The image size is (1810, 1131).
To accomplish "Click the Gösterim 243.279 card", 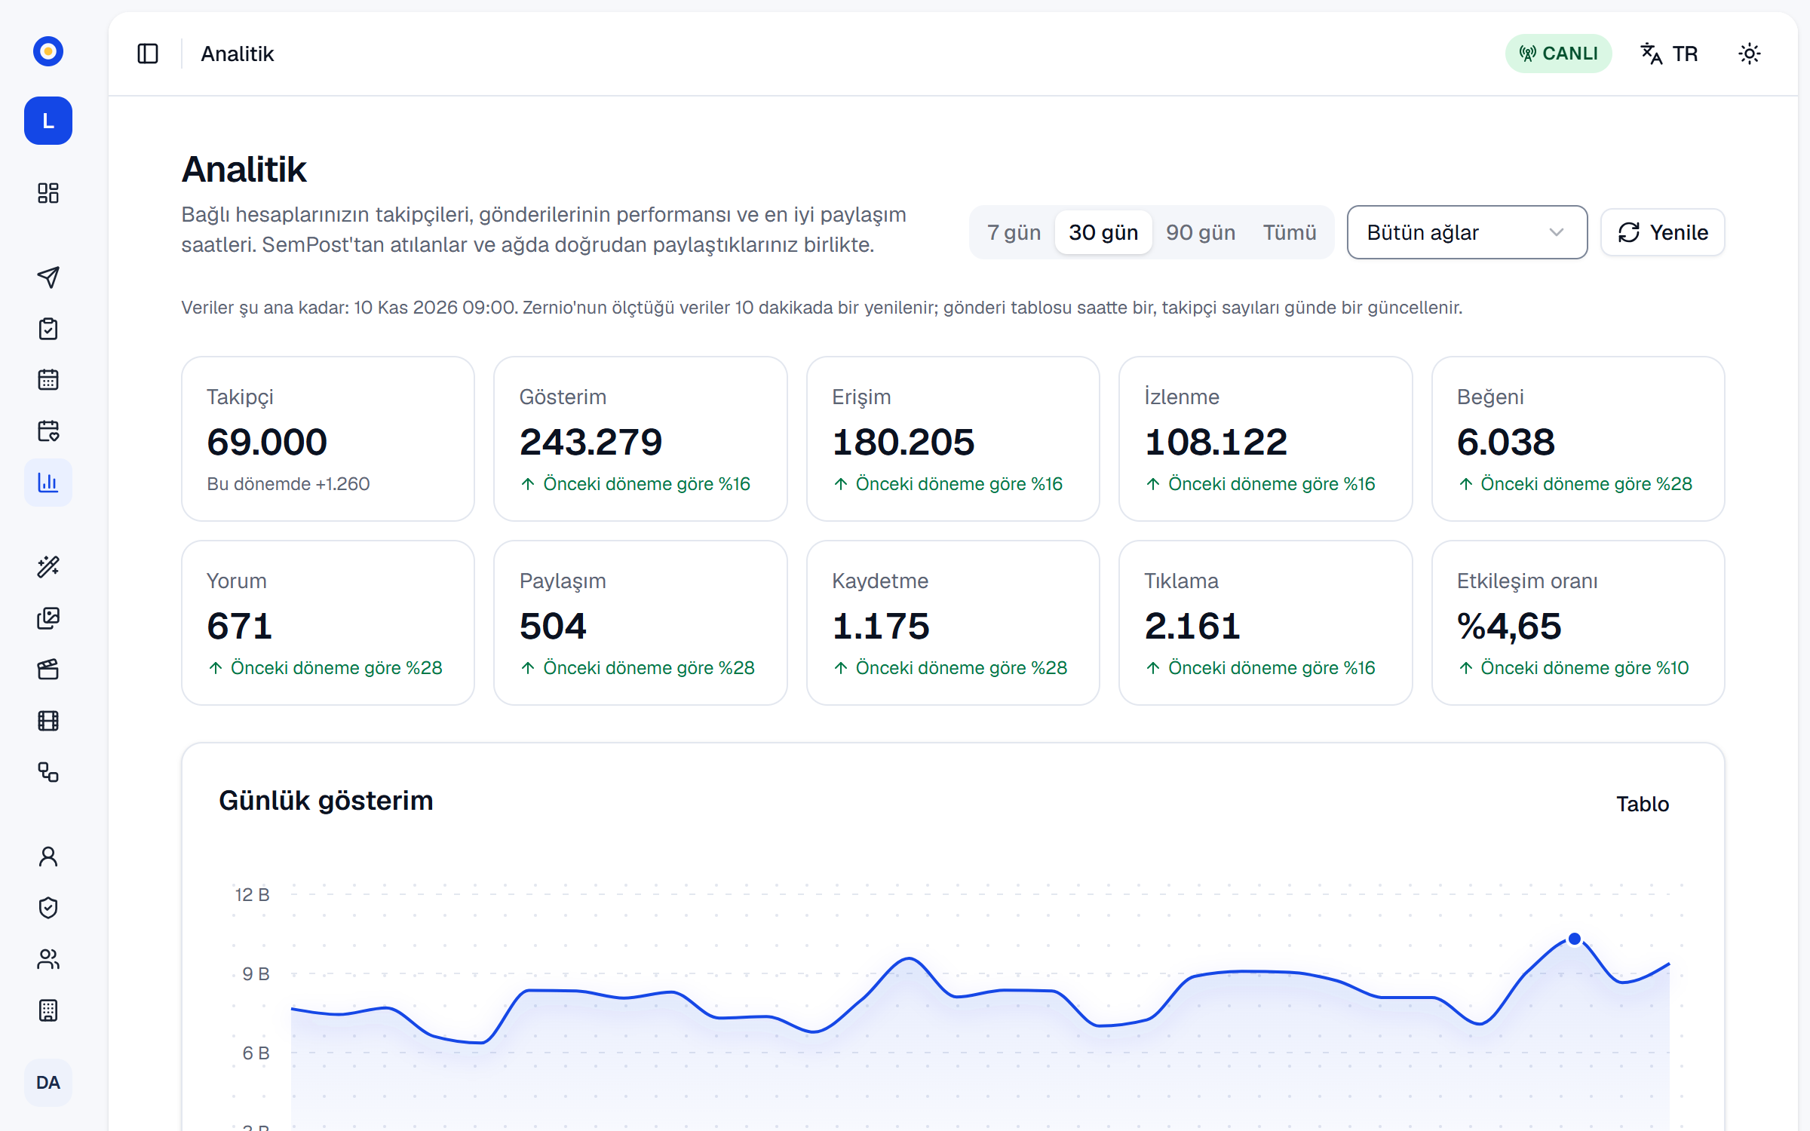I will 640,439.
